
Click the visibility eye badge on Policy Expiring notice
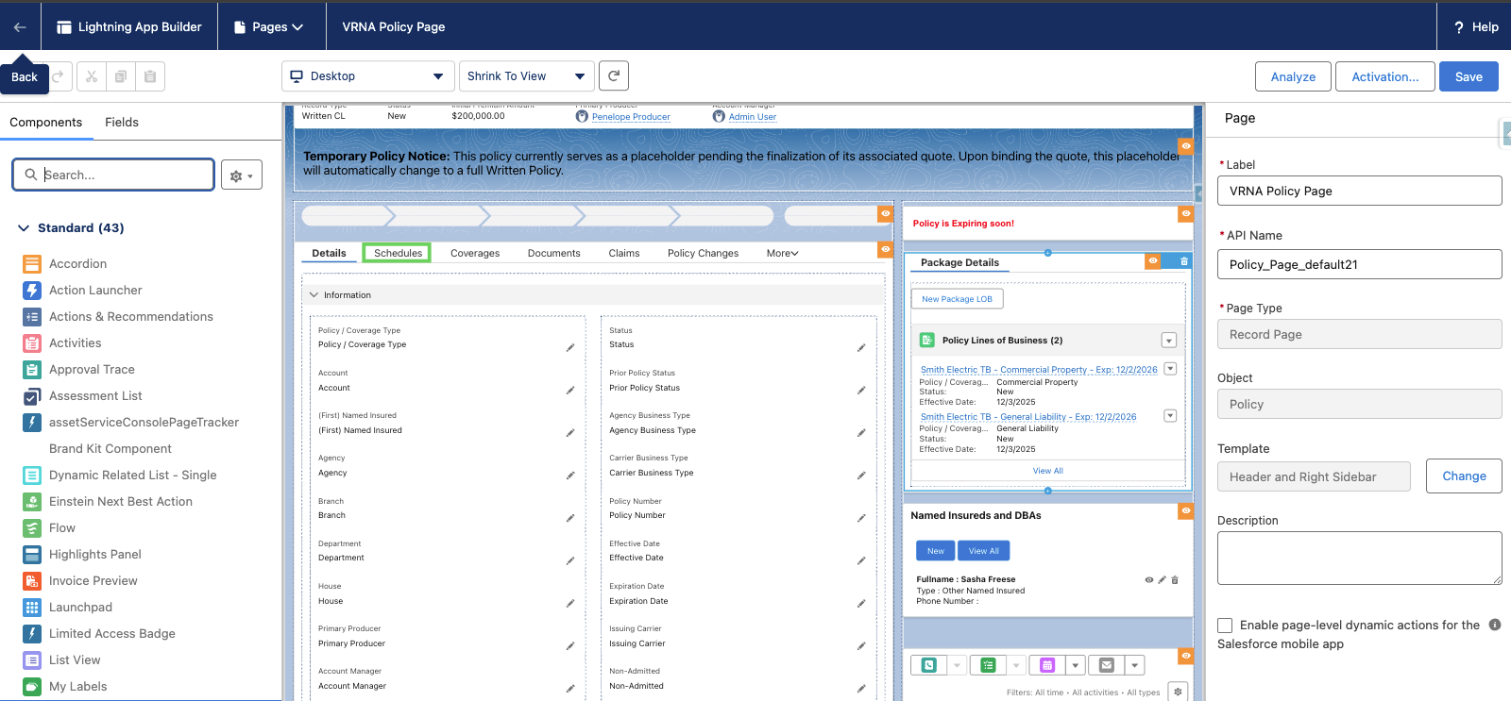(1186, 214)
